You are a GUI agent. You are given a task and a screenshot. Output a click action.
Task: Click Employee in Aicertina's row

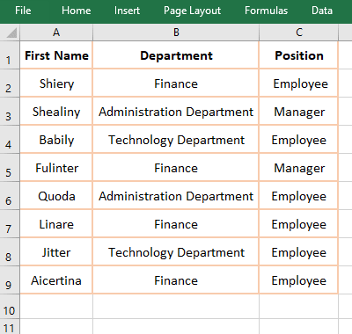[299, 280]
